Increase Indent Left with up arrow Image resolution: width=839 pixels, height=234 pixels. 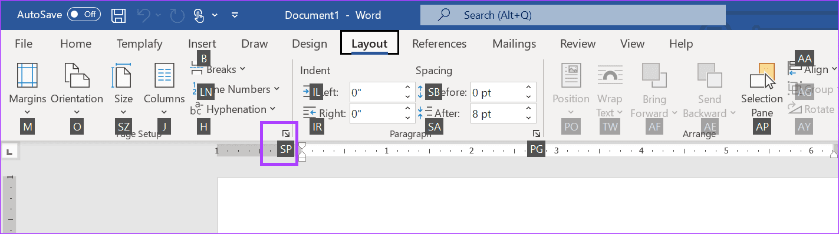(x=407, y=88)
